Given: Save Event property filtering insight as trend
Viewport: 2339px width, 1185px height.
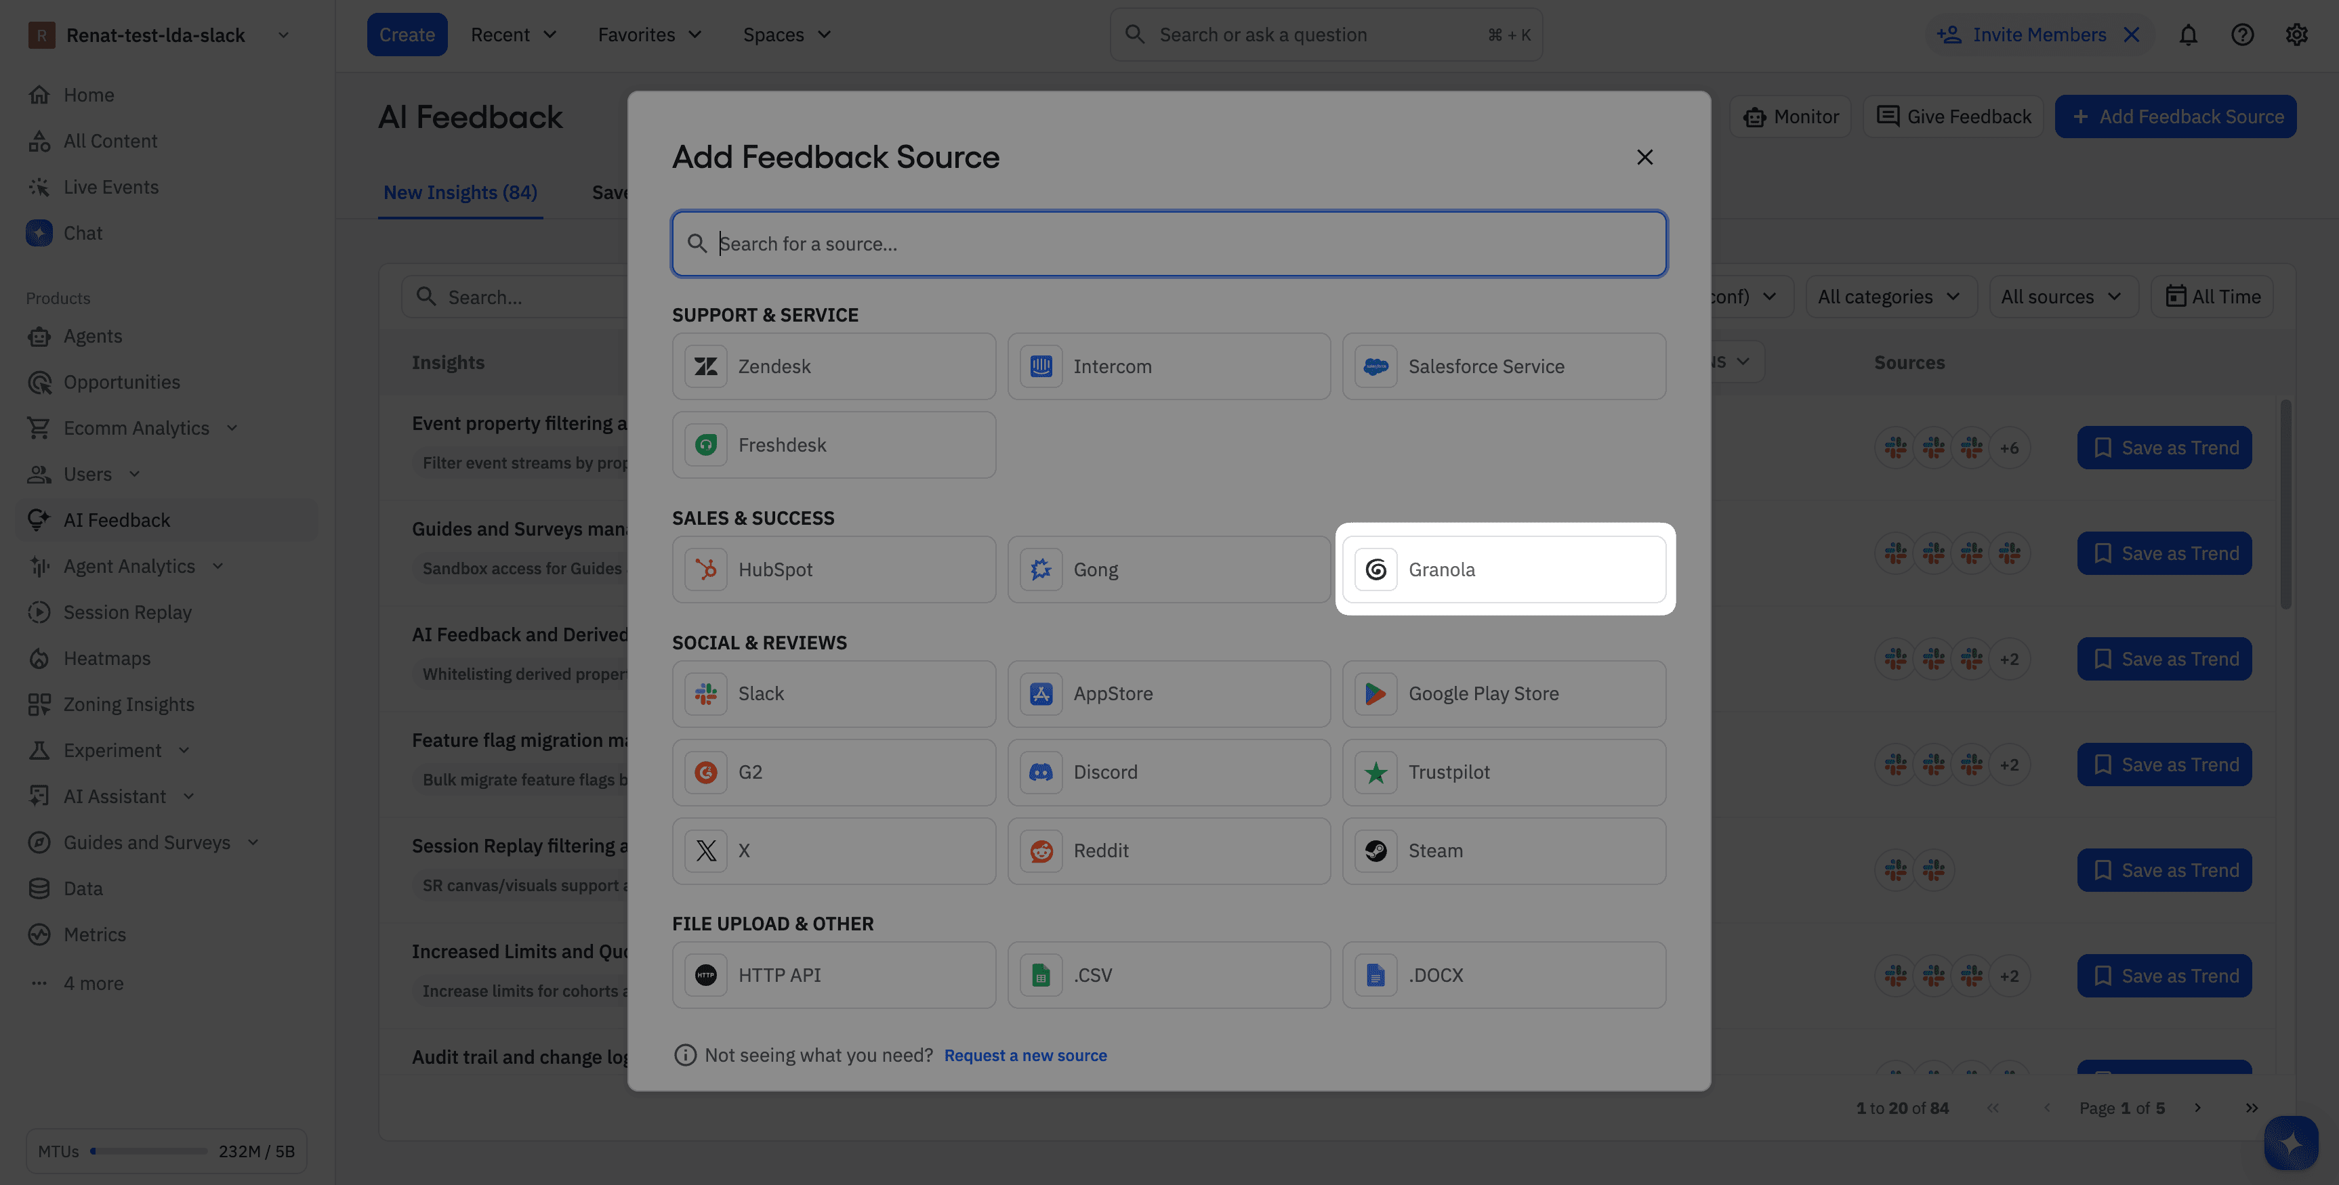Looking at the screenshot, I should tap(2164, 448).
